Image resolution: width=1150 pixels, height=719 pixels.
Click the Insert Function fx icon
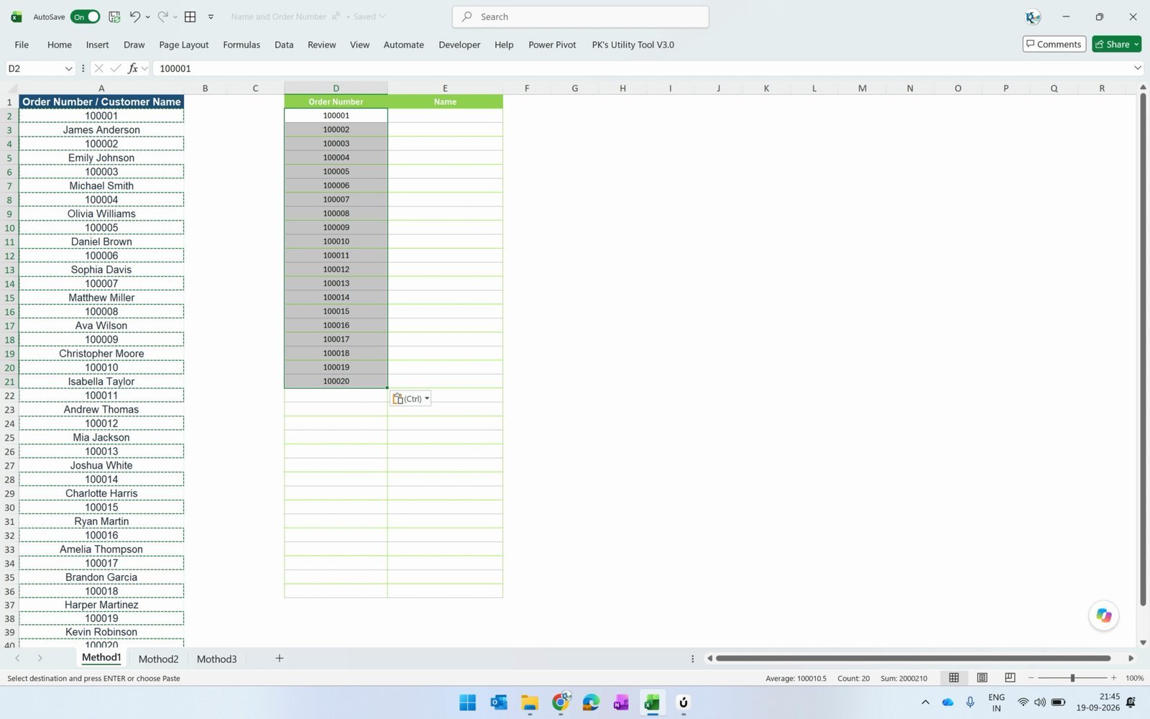click(x=133, y=68)
